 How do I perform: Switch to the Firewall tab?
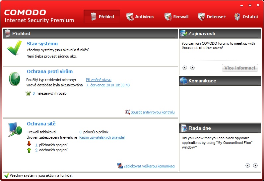point(176,17)
